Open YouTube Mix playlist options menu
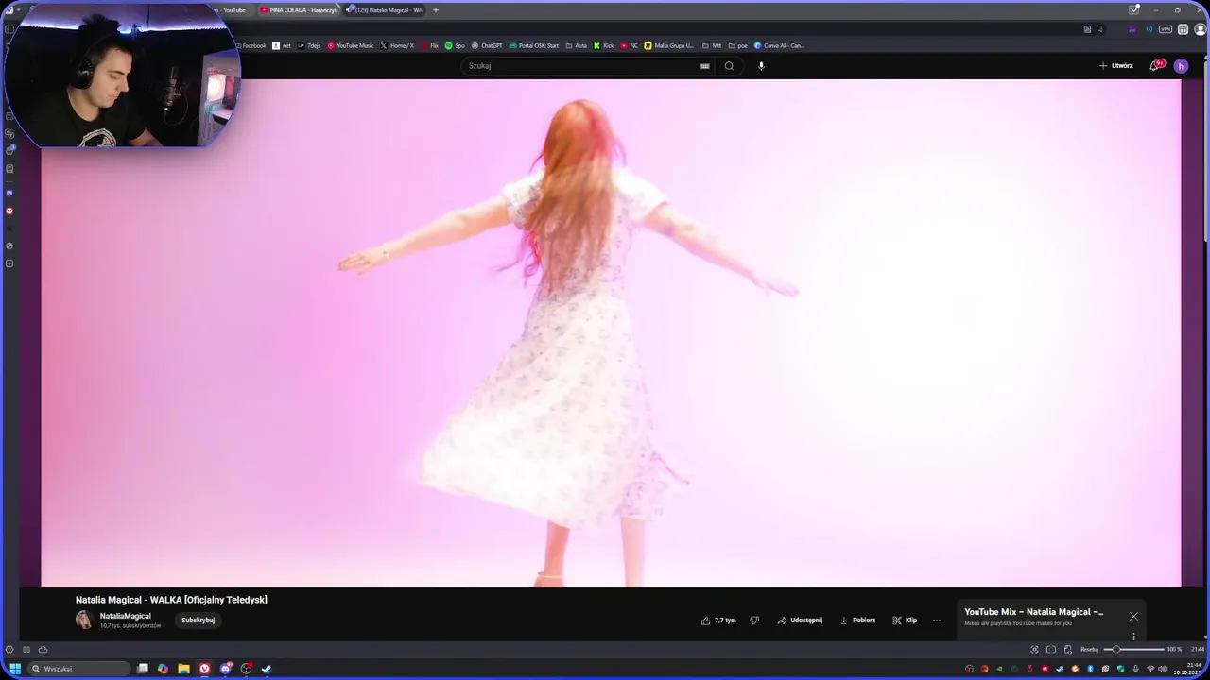 1133,636
